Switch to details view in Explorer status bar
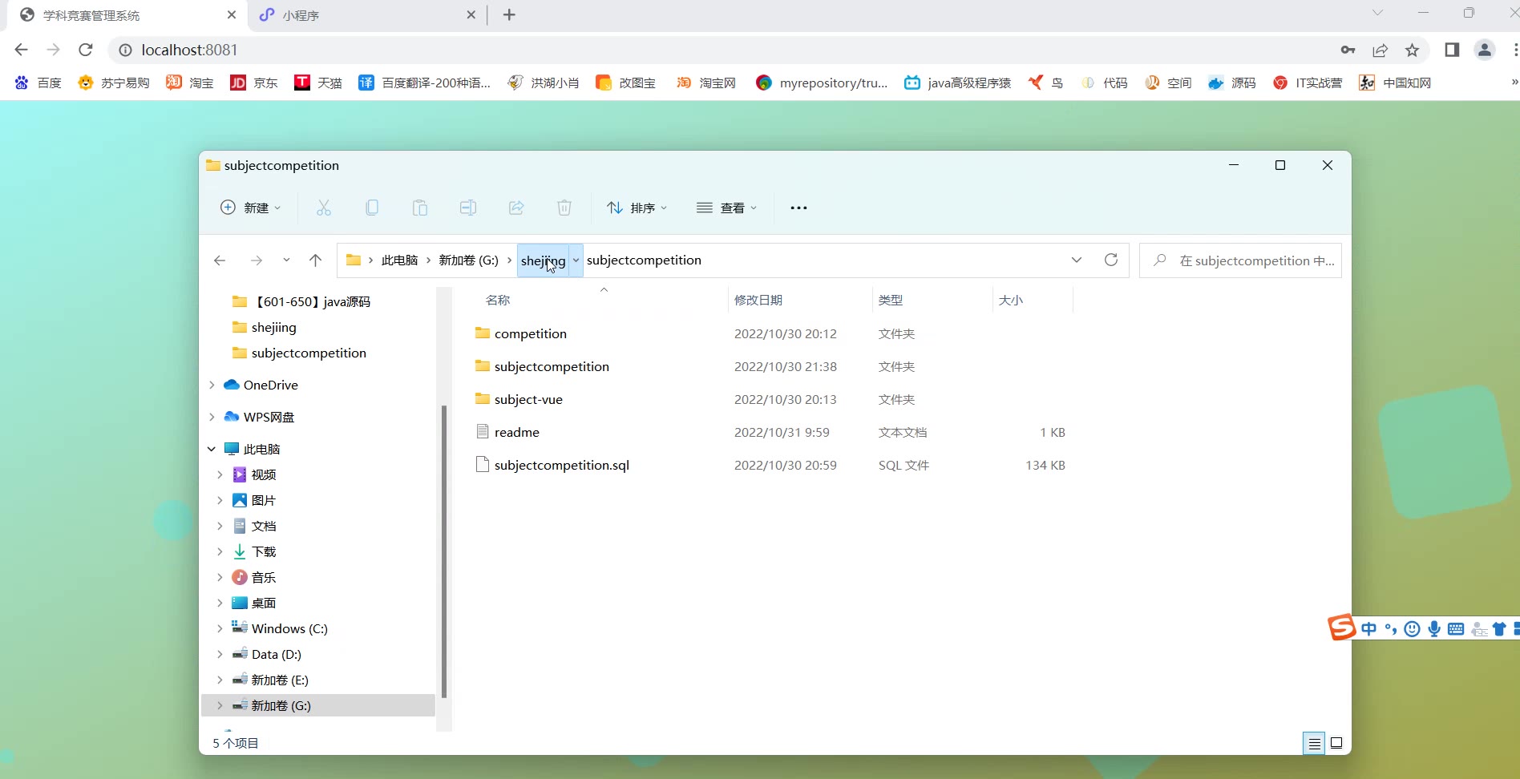The height and width of the screenshot is (779, 1520). (1315, 744)
